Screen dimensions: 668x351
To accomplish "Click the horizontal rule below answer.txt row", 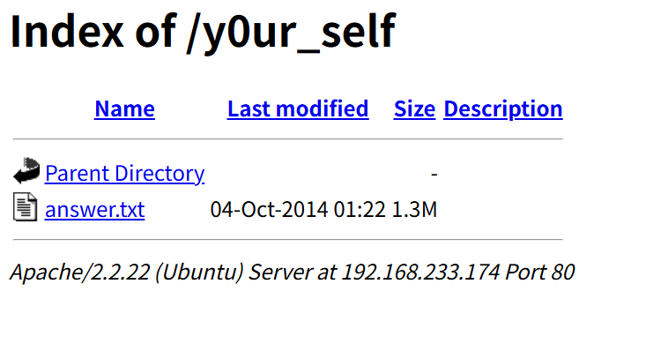I will (x=288, y=240).
